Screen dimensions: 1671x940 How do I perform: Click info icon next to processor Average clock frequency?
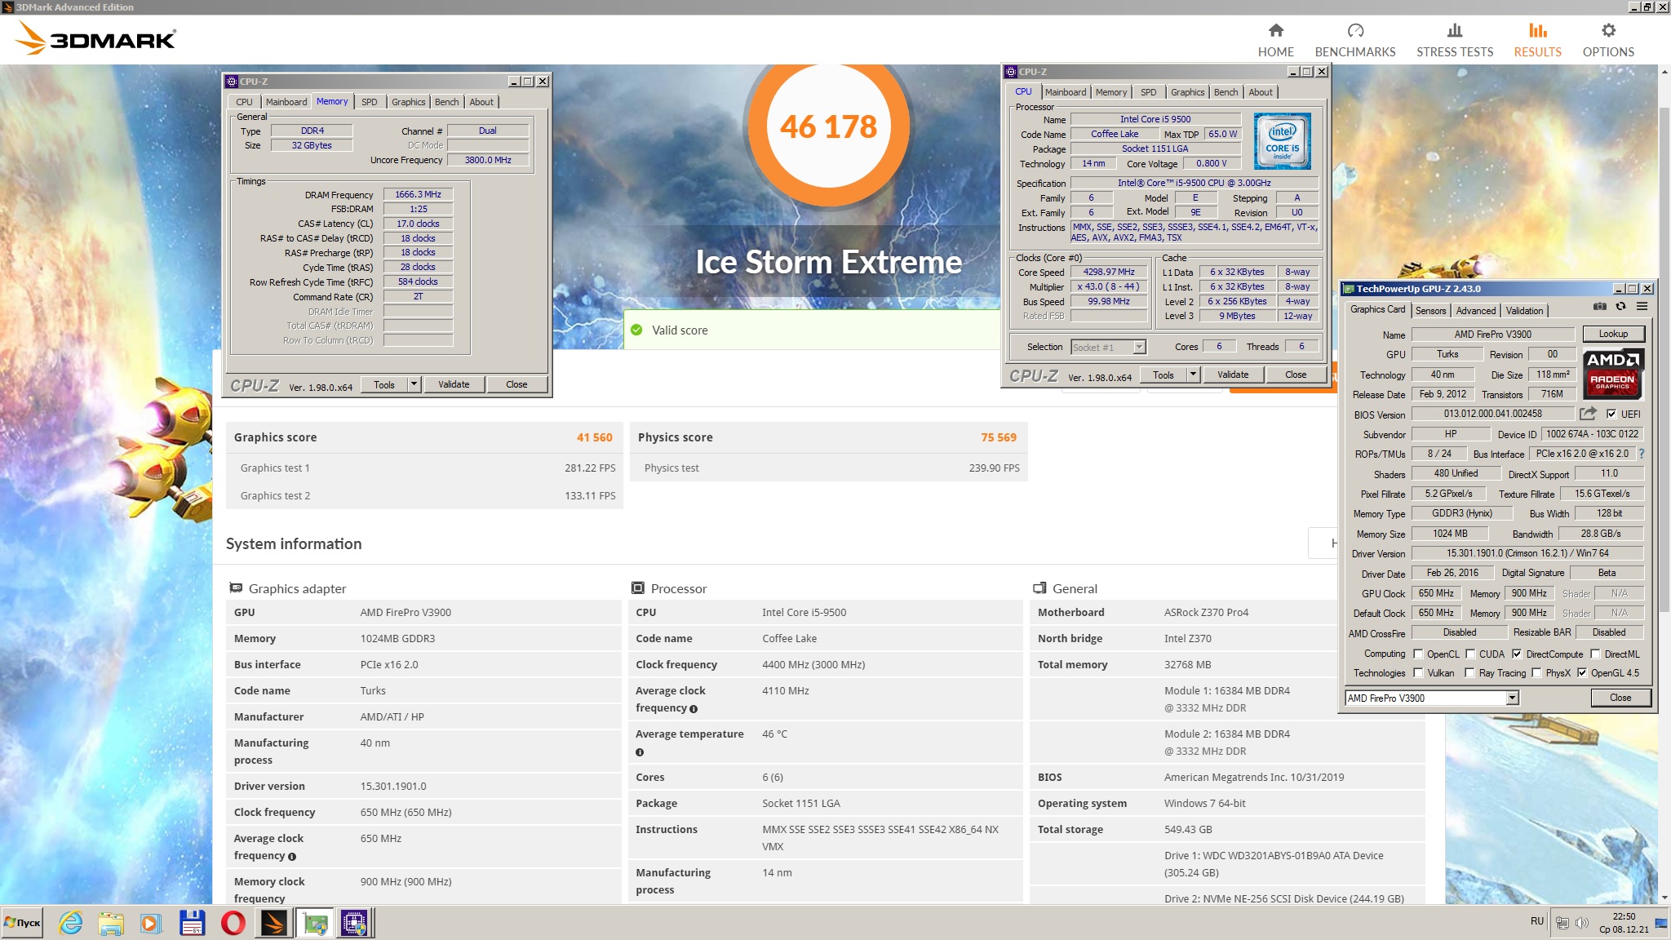pyautogui.click(x=694, y=709)
